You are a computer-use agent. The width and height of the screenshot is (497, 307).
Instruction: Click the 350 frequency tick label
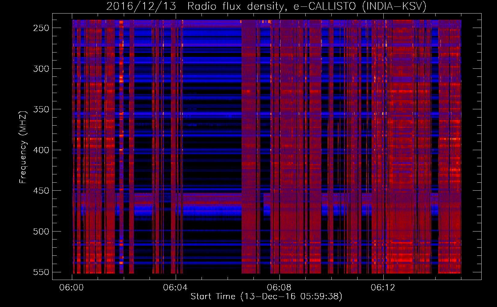[x=41, y=109]
